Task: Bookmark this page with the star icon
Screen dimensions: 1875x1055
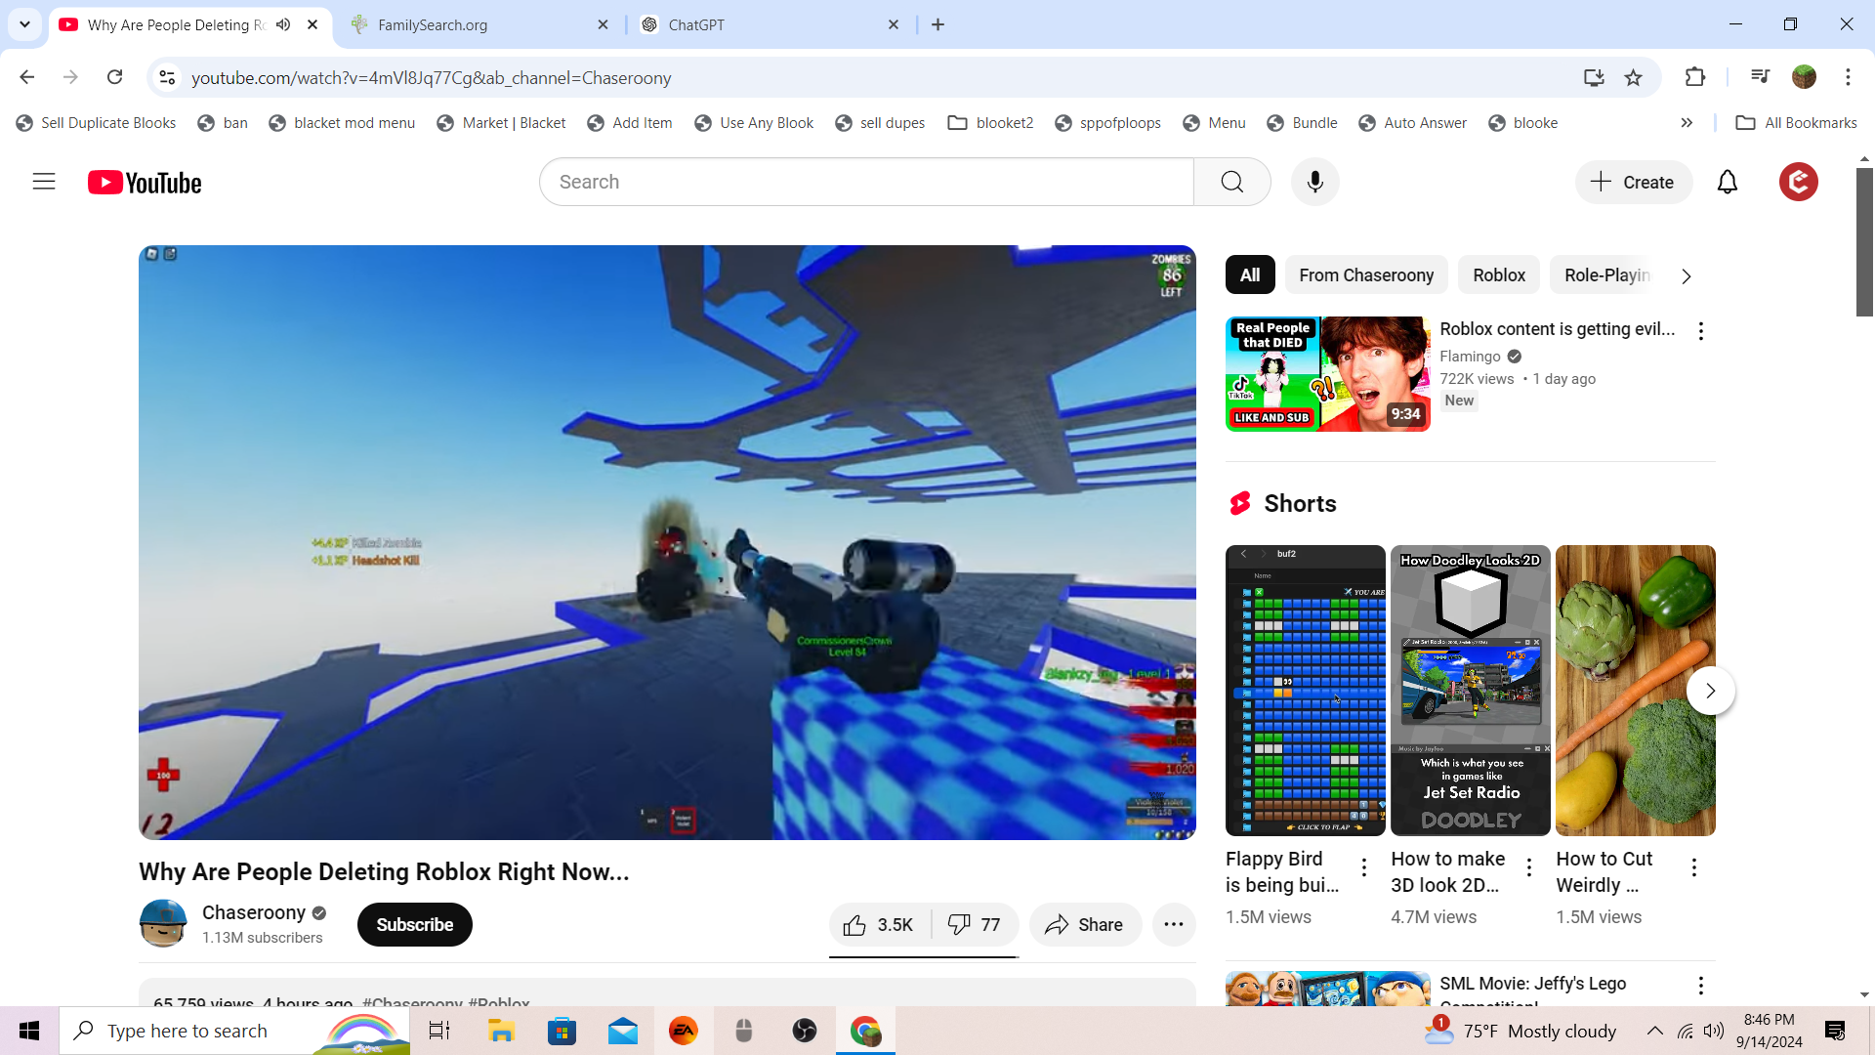Action: (1633, 77)
